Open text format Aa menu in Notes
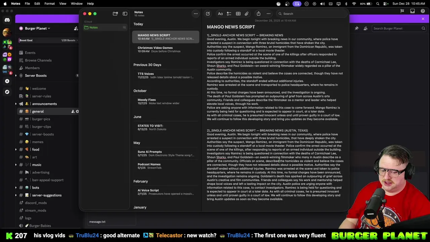This screenshot has width=430, height=242. (x=220, y=14)
